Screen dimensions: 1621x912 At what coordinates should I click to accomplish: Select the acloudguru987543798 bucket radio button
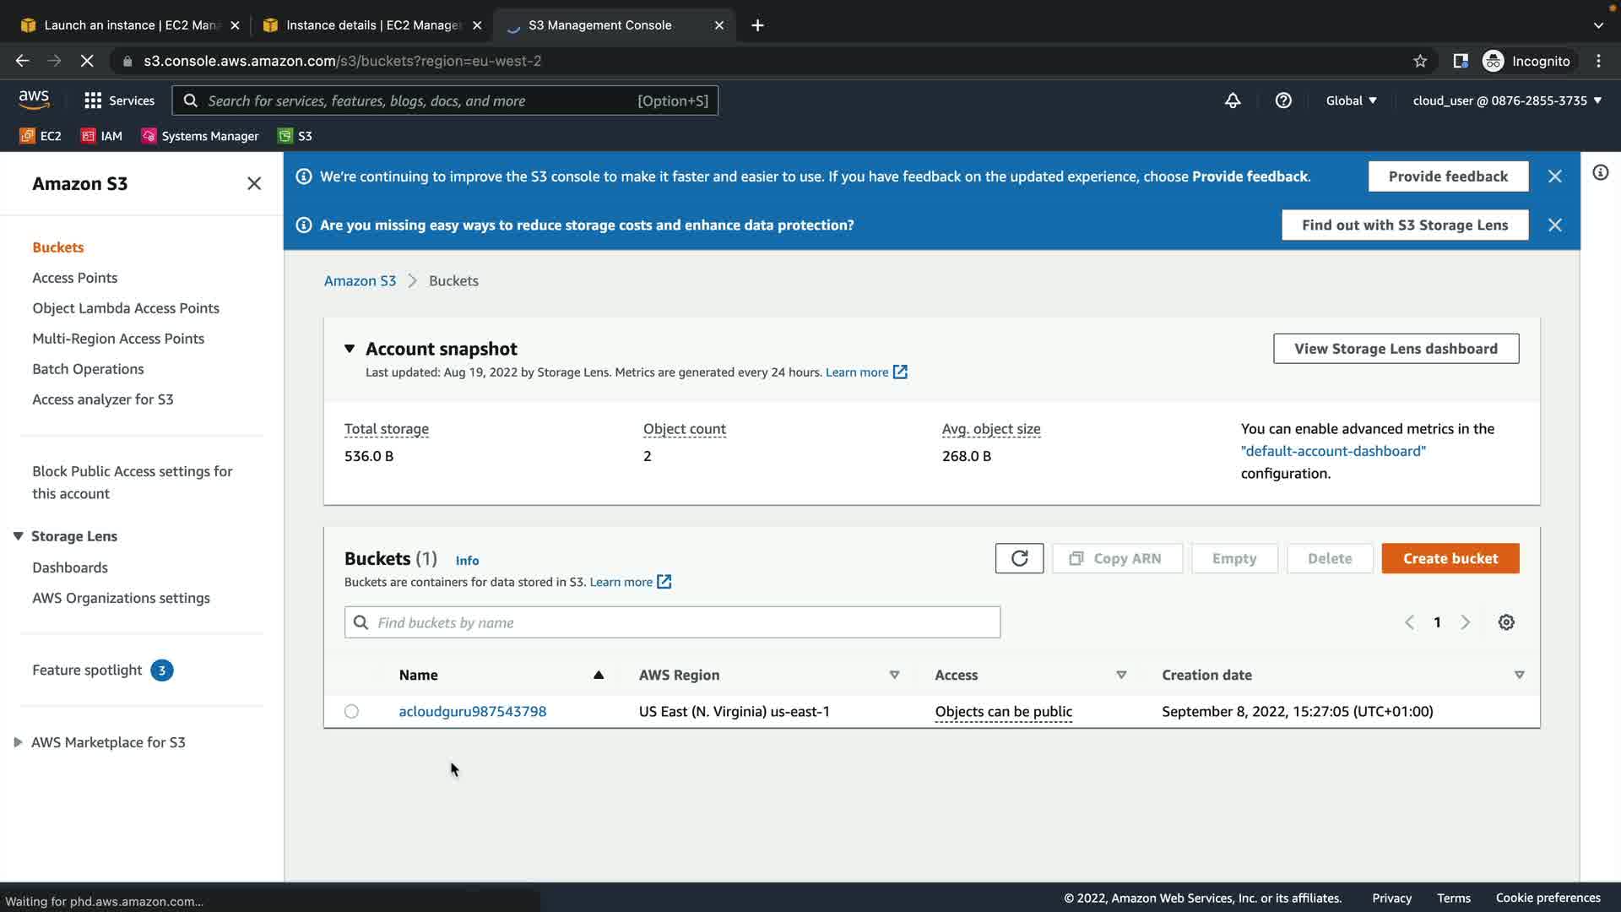coord(351,712)
